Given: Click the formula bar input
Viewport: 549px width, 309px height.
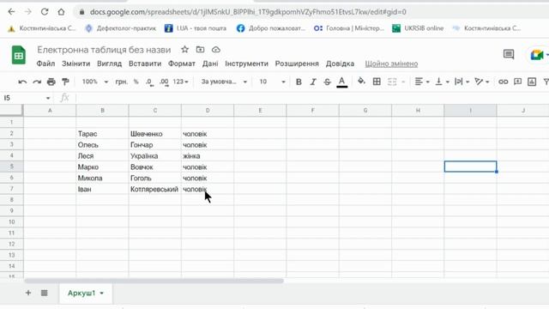Looking at the screenshot, I should [x=311, y=98].
